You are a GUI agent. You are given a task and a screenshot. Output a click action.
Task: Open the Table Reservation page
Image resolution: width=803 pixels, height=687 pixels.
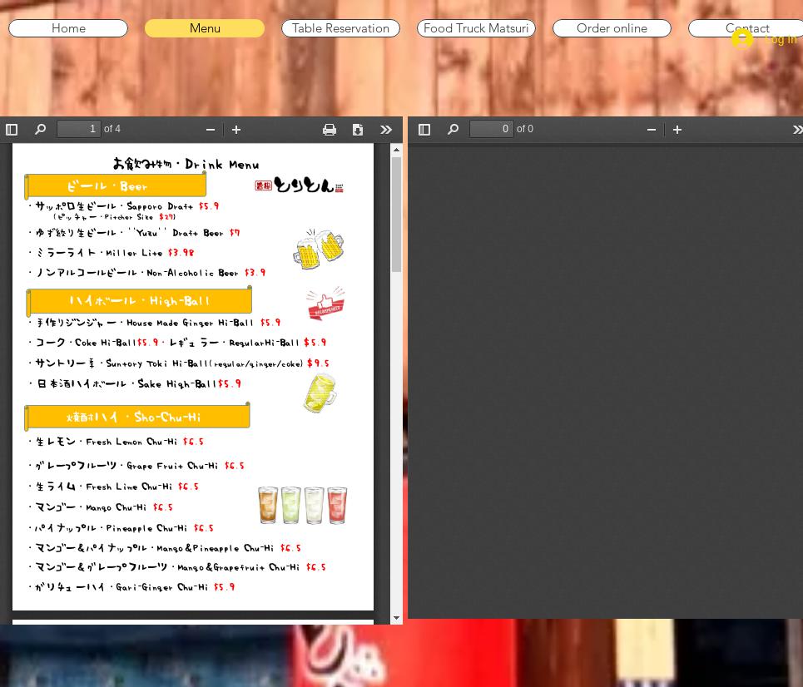tap(340, 28)
